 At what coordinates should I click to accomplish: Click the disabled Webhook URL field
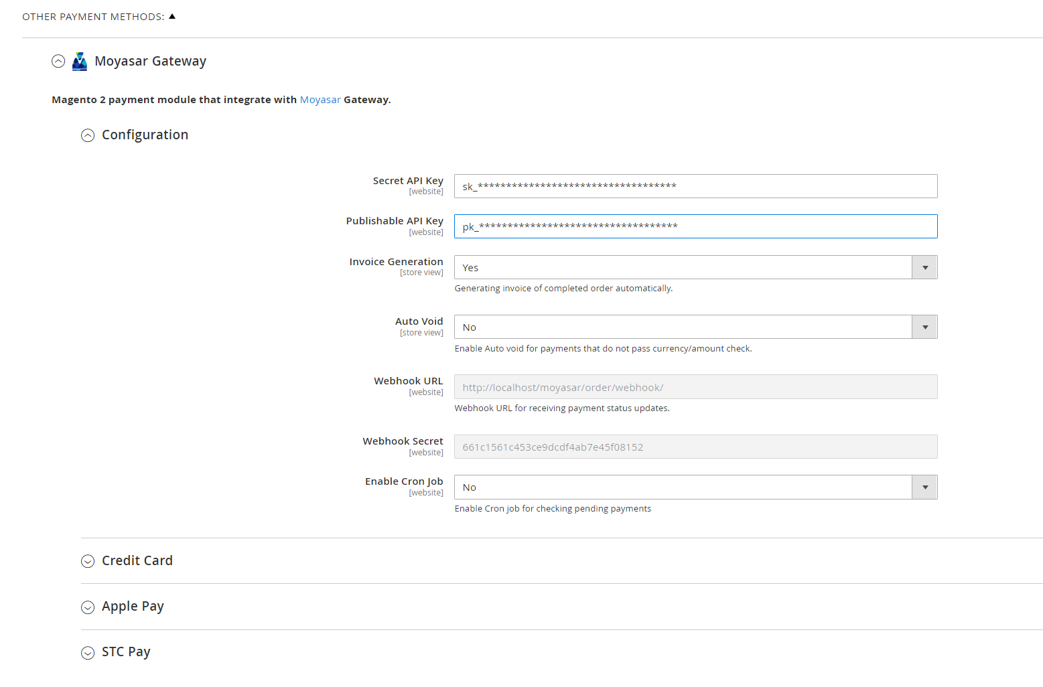tap(695, 387)
